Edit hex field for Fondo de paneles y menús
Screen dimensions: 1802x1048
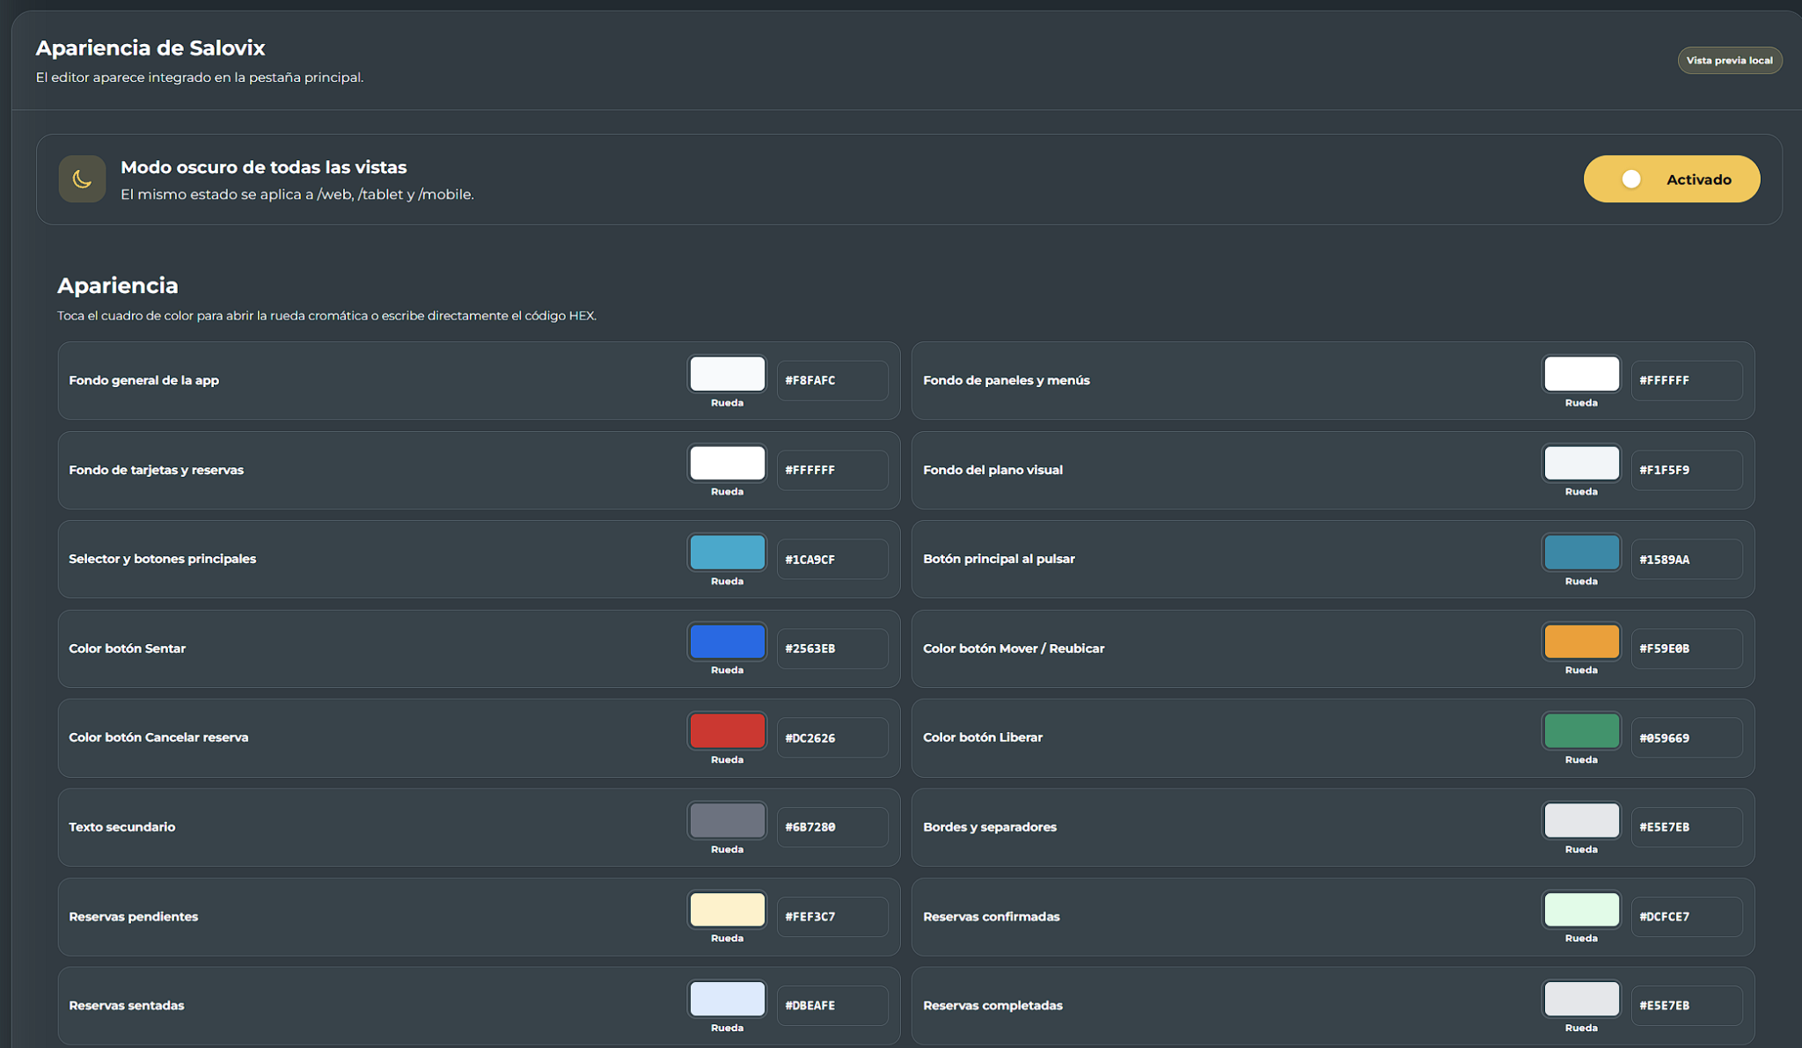tap(1687, 380)
